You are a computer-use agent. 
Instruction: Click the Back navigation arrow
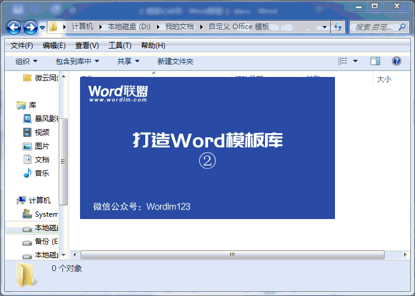[14, 27]
